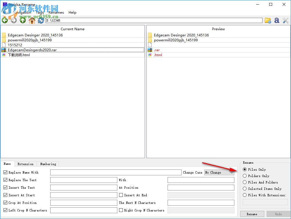Image resolution: width=291 pixels, height=219 pixels.
Task: Click the letter 'a' tags icon
Action: tap(277, 20)
